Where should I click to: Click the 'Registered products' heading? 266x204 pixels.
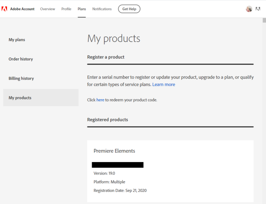(x=108, y=120)
